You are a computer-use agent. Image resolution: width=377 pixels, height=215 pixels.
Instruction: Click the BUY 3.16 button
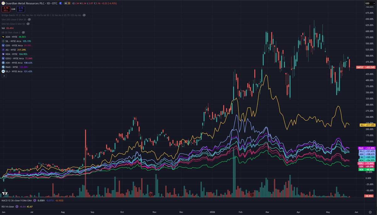[21, 8]
